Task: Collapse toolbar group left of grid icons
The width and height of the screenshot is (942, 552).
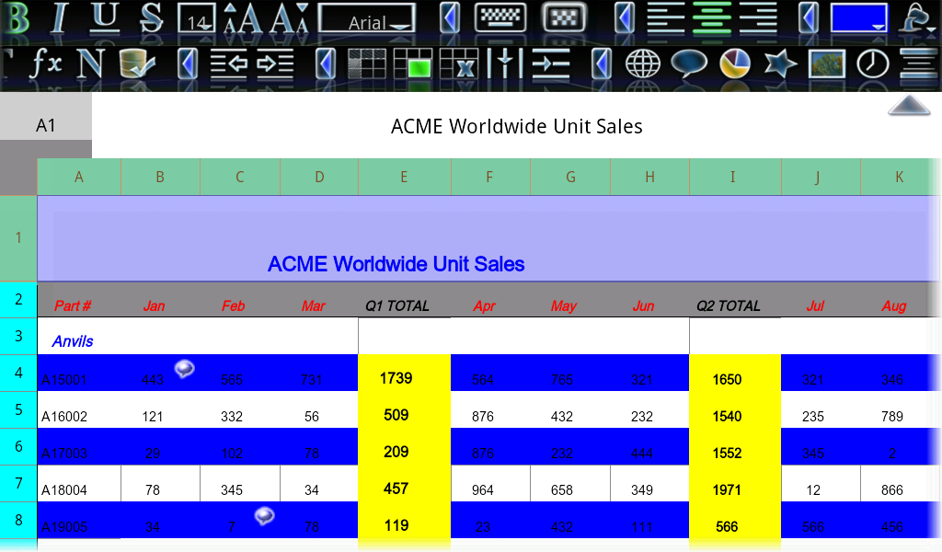Action: pyautogui.click(x=325, y=63)
